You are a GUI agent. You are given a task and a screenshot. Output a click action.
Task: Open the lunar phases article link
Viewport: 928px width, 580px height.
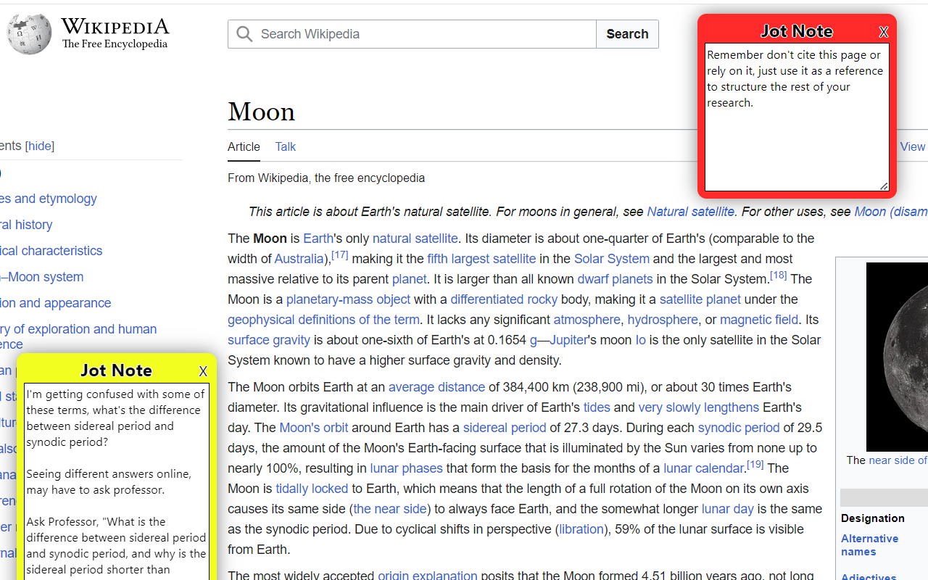point(406,468)
